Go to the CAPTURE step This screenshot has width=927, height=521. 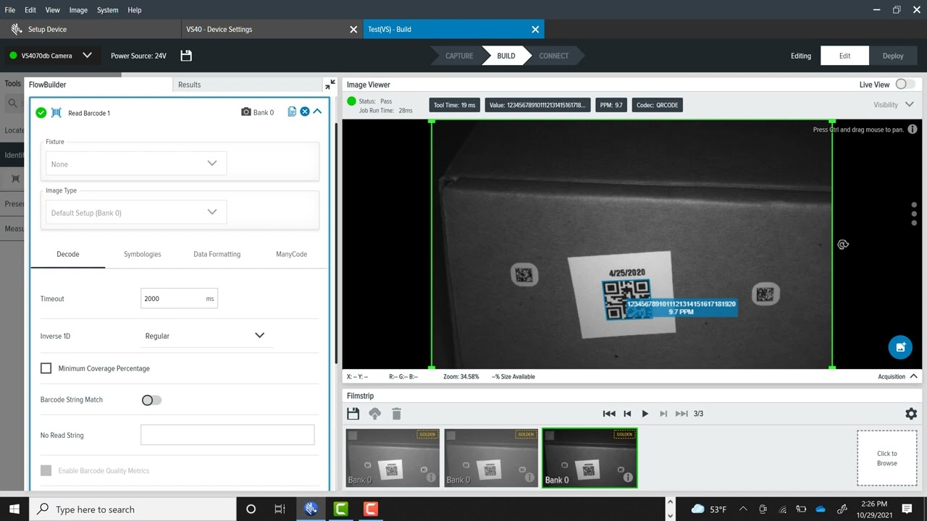459,56
